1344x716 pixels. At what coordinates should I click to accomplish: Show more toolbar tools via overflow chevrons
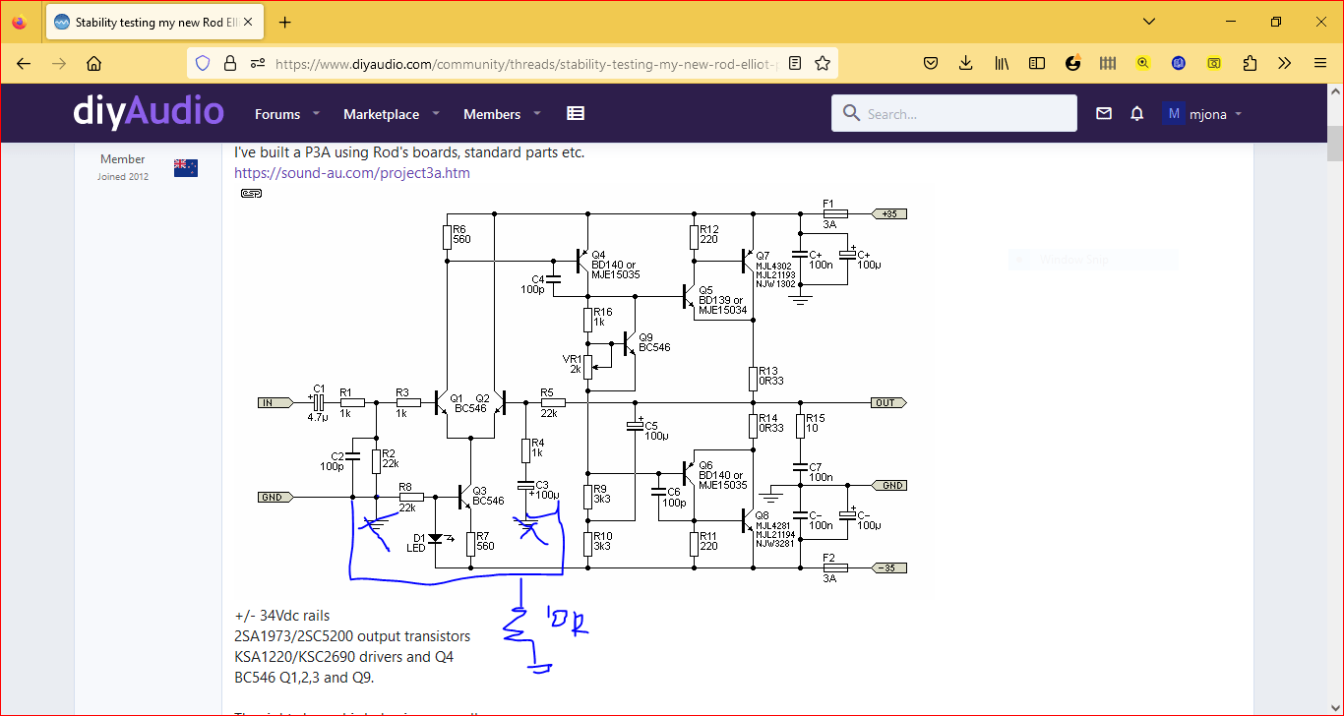[x=1285, y=63]
